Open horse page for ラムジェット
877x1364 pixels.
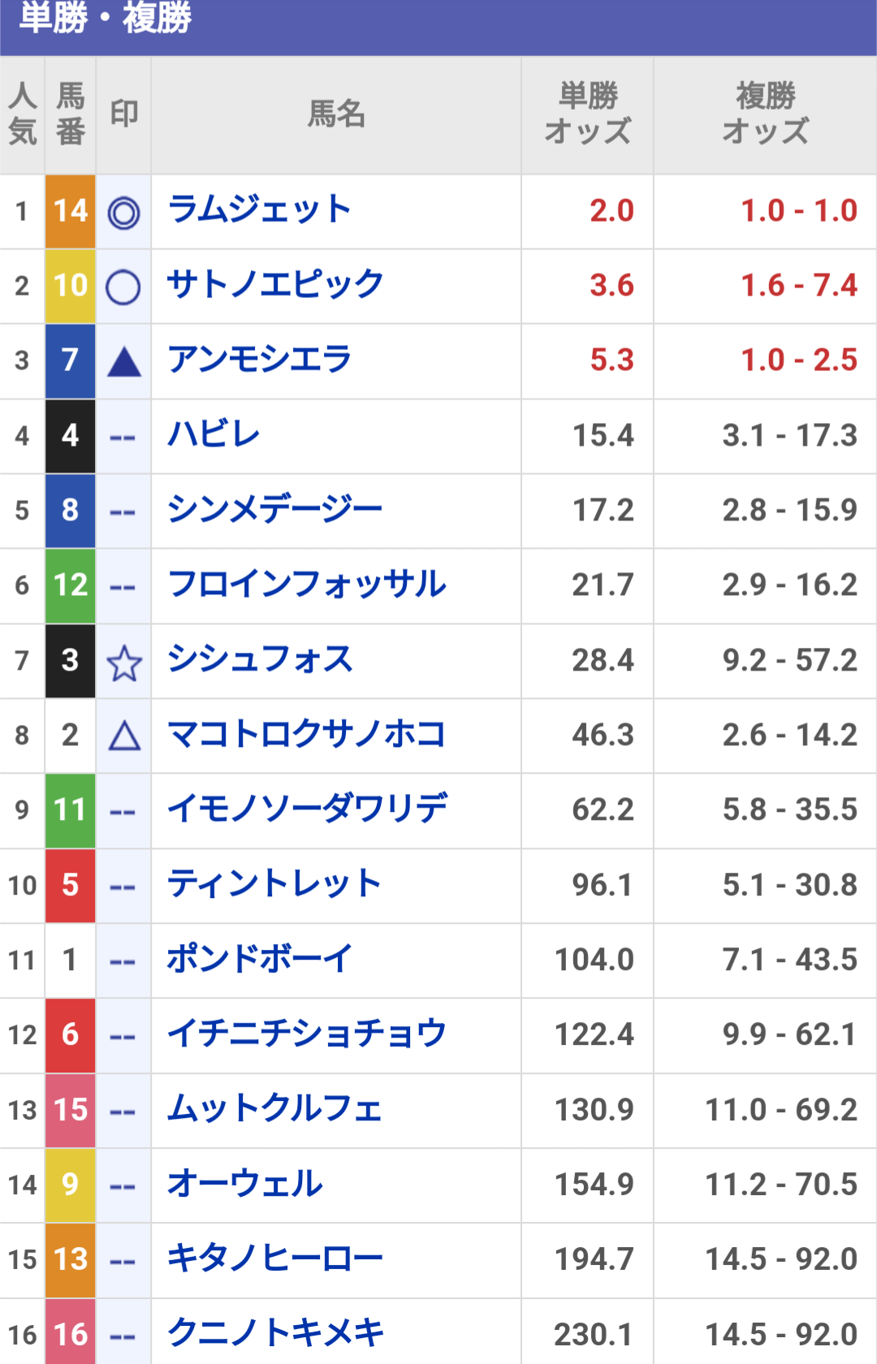[259, 209]
